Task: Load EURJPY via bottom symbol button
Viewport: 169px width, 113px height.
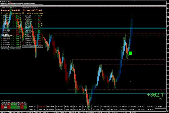Action: [141, 106]
